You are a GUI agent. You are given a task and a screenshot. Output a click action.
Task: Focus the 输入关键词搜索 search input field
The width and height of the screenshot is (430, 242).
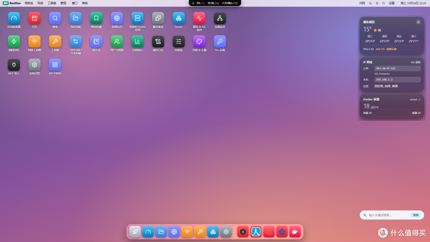pyautogui.click(x=389, y=215)
